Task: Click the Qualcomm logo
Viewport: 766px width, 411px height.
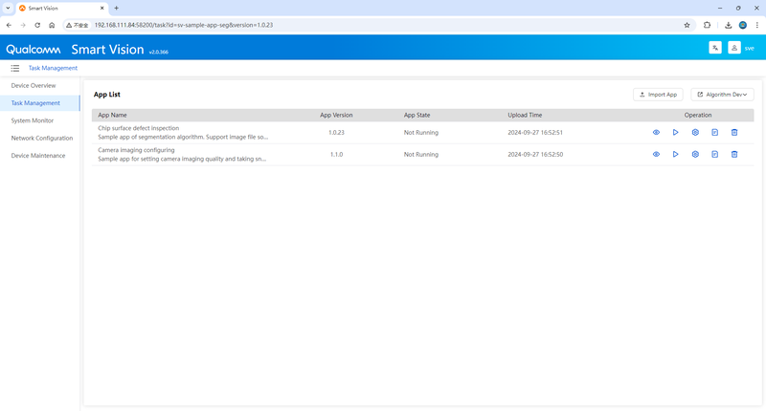Action: (34, 50)
